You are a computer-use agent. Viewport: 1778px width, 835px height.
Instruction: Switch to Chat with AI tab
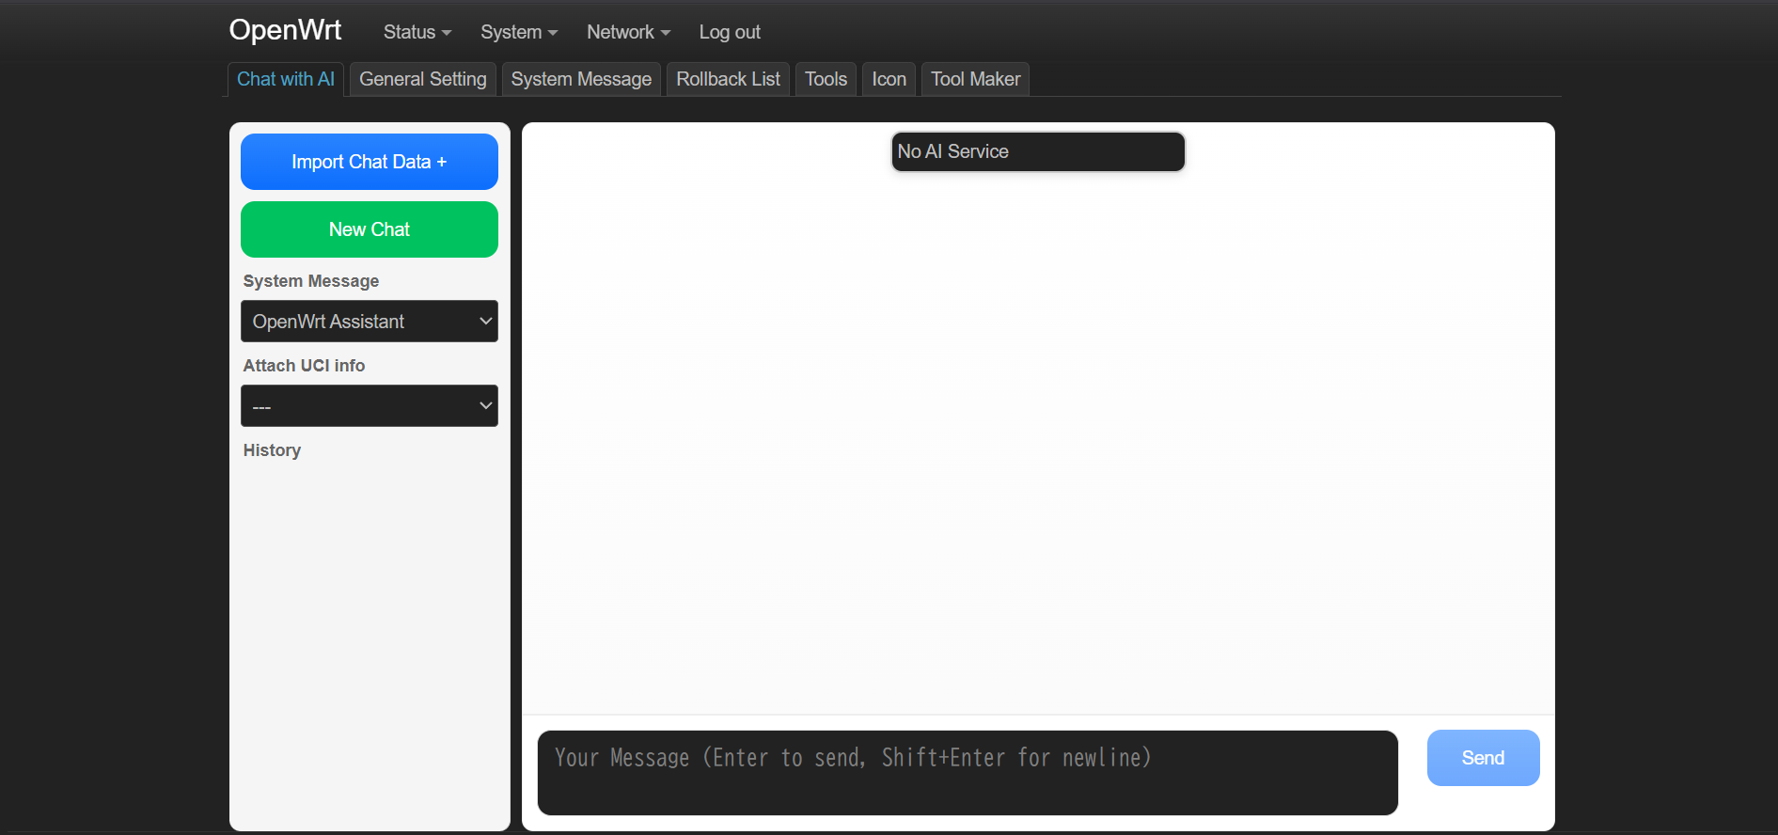[x=285, y=79]
